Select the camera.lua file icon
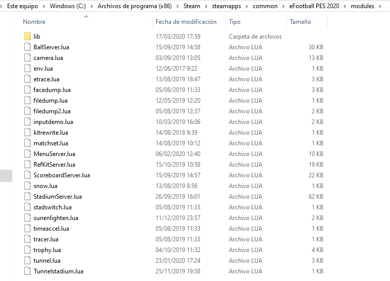Image resolution: width=390 pixels, height=281 pixels. coord(27,57)
